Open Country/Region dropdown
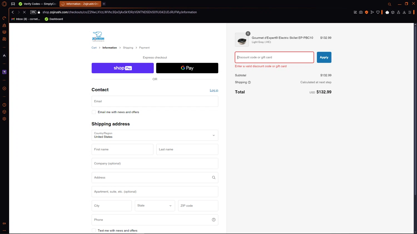 155,135
